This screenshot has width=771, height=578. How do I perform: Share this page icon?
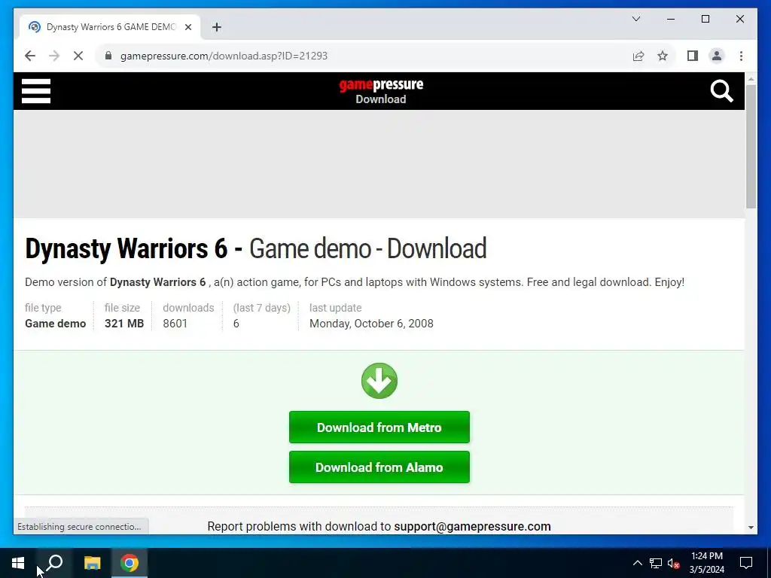point(638,56)
